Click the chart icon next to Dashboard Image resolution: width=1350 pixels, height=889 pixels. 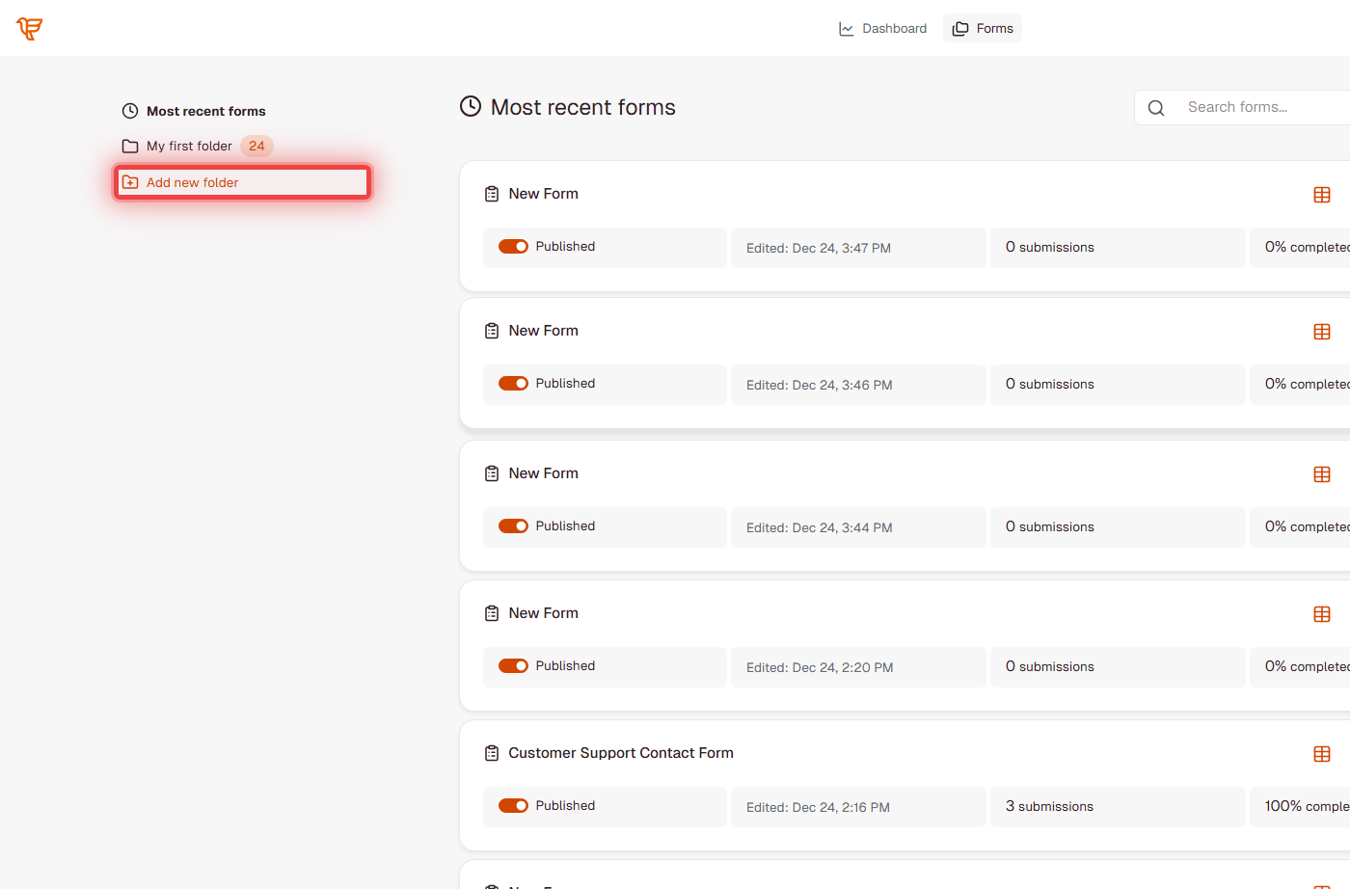[x=845, y=28]
